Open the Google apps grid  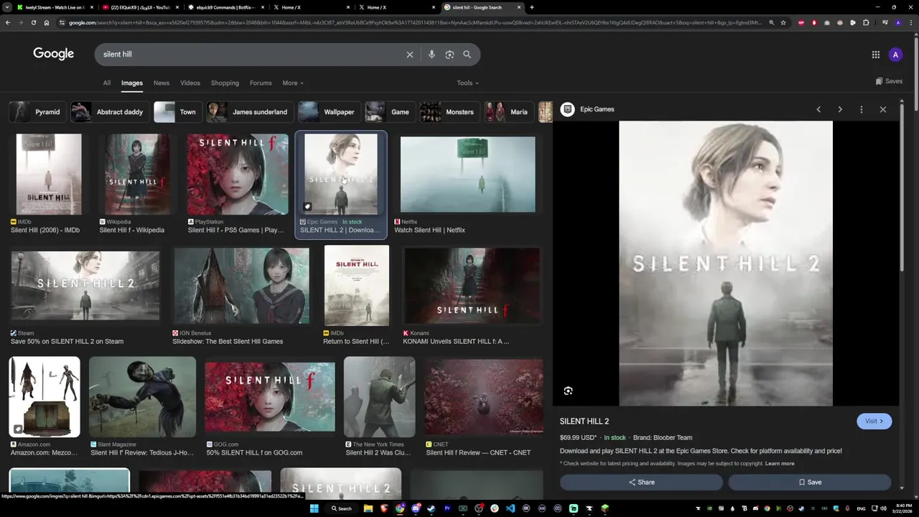tap(876, 55)
